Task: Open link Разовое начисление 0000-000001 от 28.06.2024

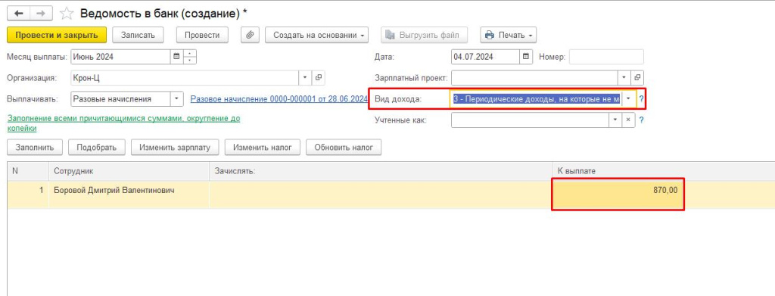Action: pyautogui.click(x=279, y=99)
